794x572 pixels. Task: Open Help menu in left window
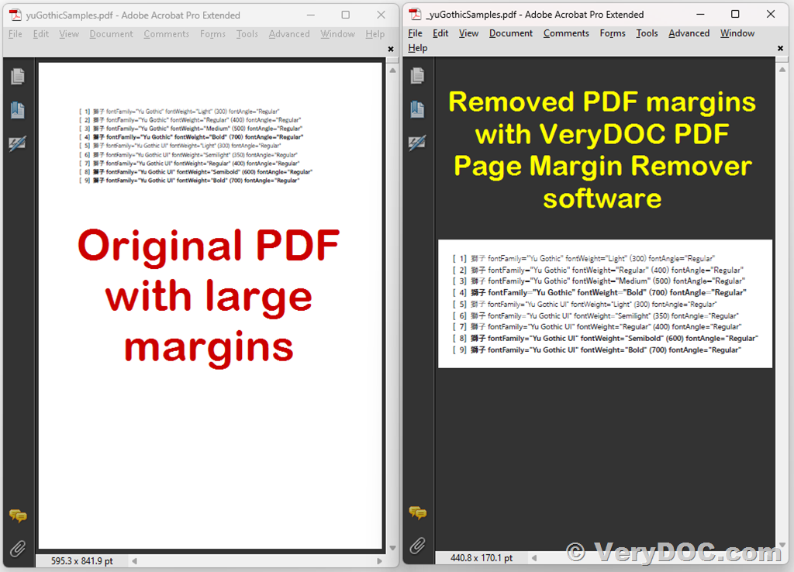pyautogui.click(x=375, y=34)
